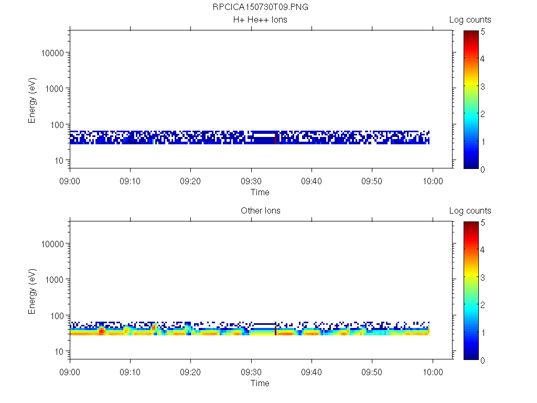Click 10 energy tick on Other Ions plot

(x=59, y=351)
